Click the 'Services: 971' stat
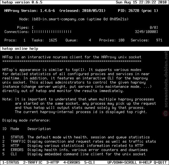169x165 pixels. [146, 40]
